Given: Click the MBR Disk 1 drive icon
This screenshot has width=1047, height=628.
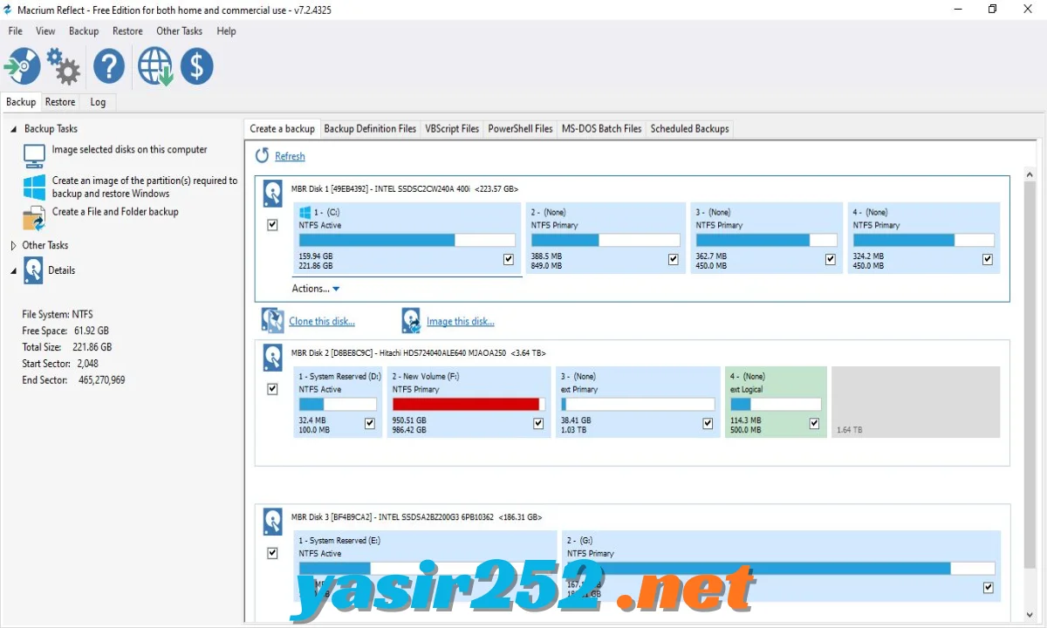Looking at the screenshot, I should pos(273,194).
